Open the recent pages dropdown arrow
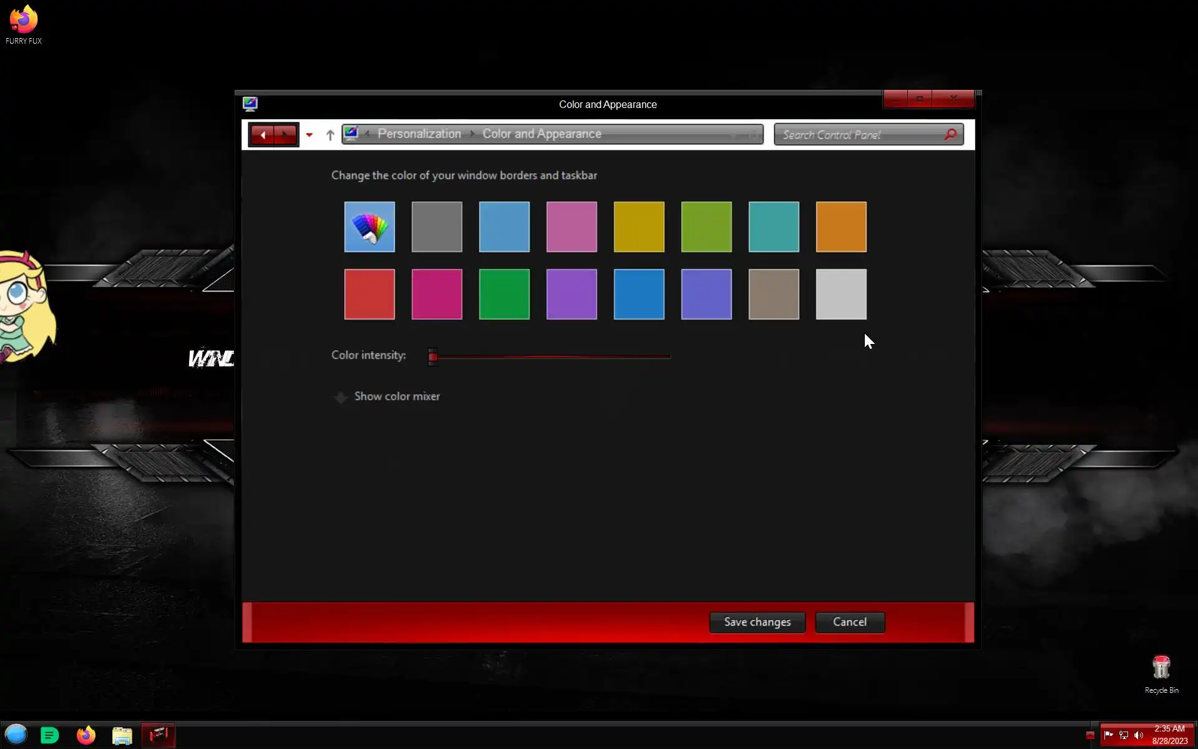Image resolution: width=1198 pixels, height=749 pixels. 309,135
